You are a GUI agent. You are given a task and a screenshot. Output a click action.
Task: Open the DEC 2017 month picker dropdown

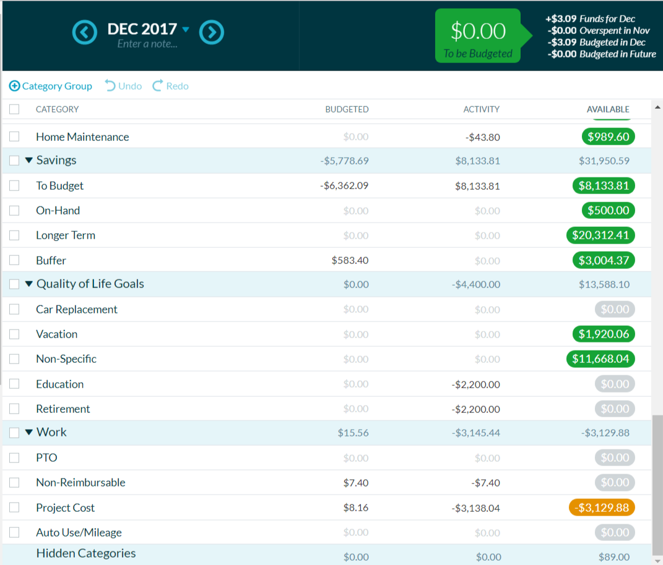pyautogui.click(x=186, y=29)
